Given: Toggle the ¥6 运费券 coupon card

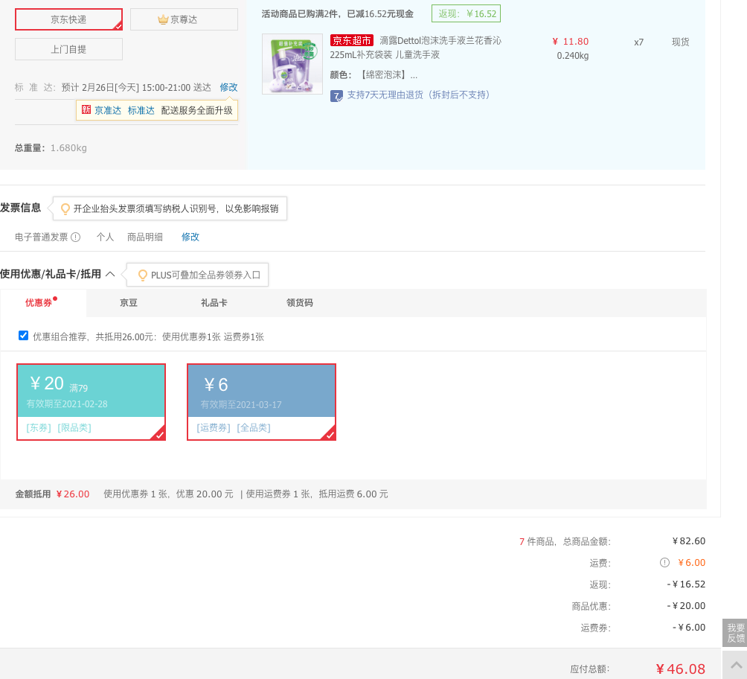Looking at the screenshot, I should [x=262, y=402].
